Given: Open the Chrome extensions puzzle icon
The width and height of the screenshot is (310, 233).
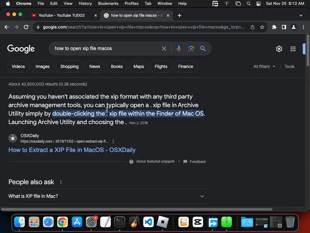Looking at the screenshot, I should pos(274,27).
